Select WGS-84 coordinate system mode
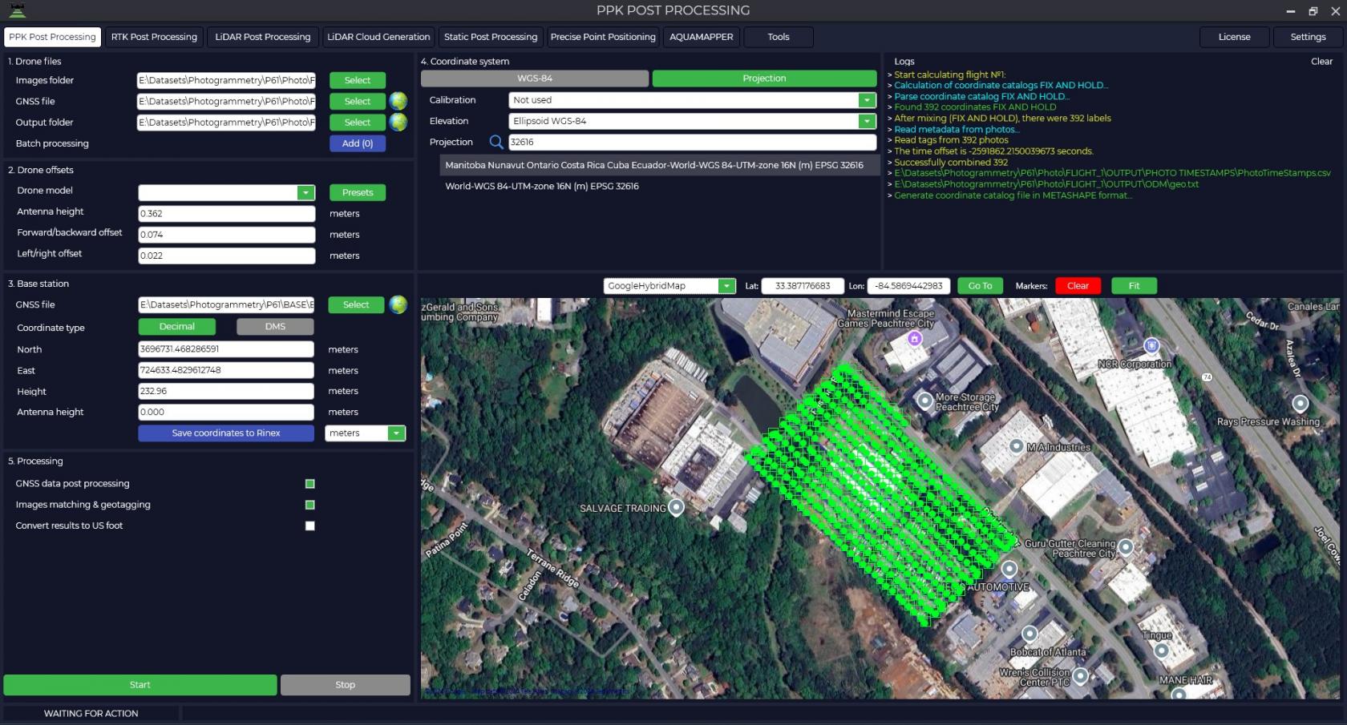The width and height of the screenshot is (1347, 725). coord(535,79)
